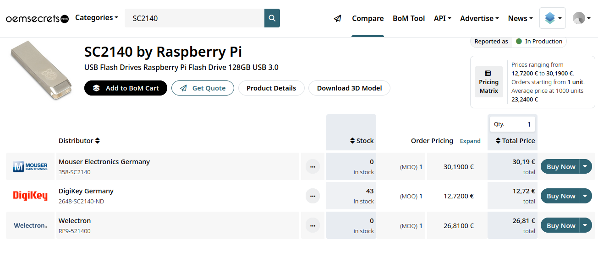The height and width of the screenshot is (261, 598).
Task: Click the search magnifier button
Action: click(x=272, y=18)
